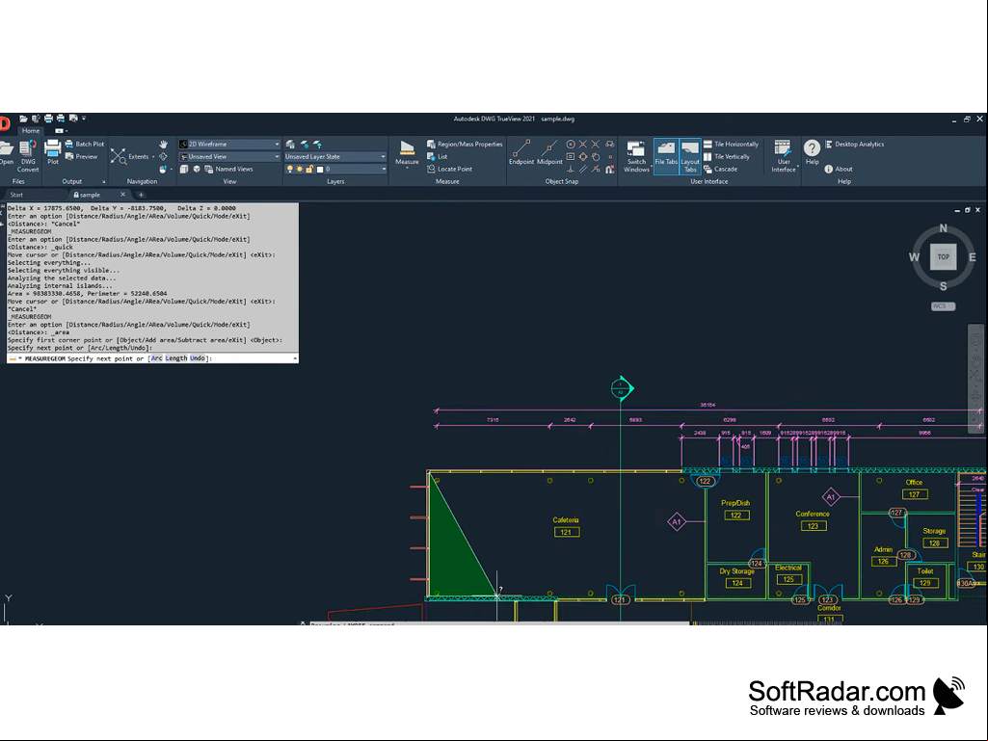
Task: Toggle Quadrant object snap icon
Action: tap(583, 156)
